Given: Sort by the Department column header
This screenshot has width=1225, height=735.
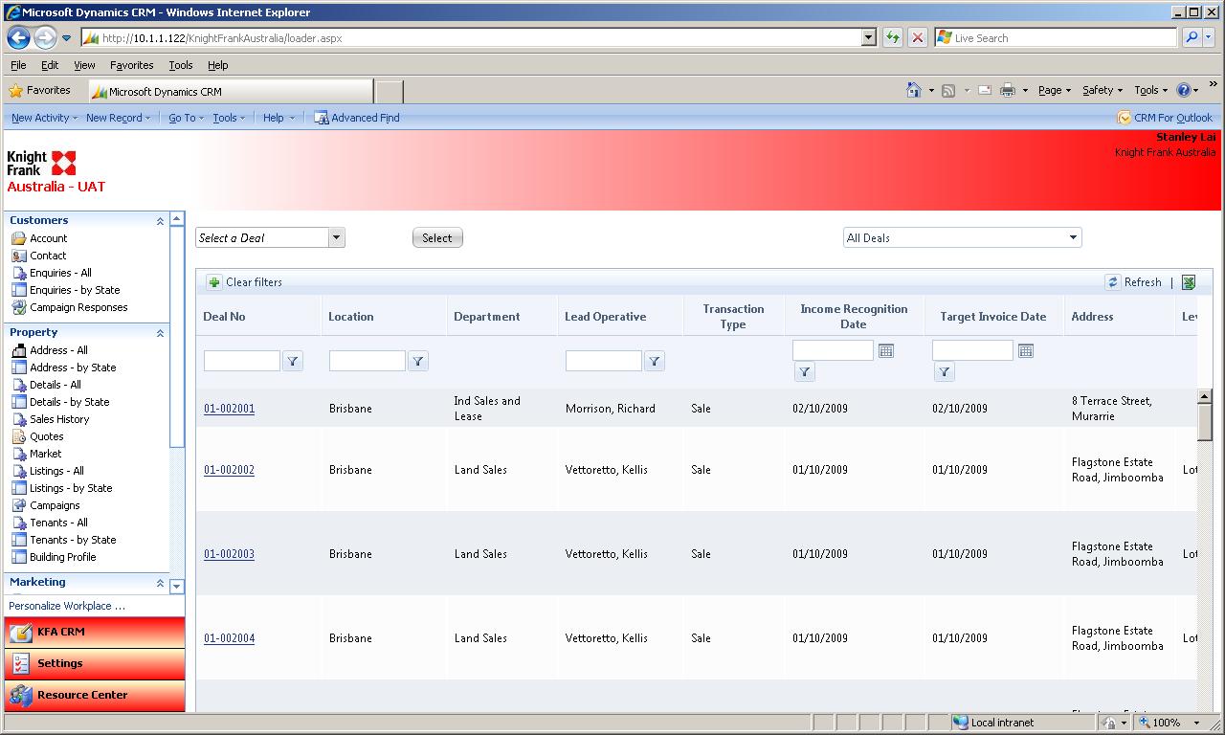Looking at the screenshot, I should point(487,317).
